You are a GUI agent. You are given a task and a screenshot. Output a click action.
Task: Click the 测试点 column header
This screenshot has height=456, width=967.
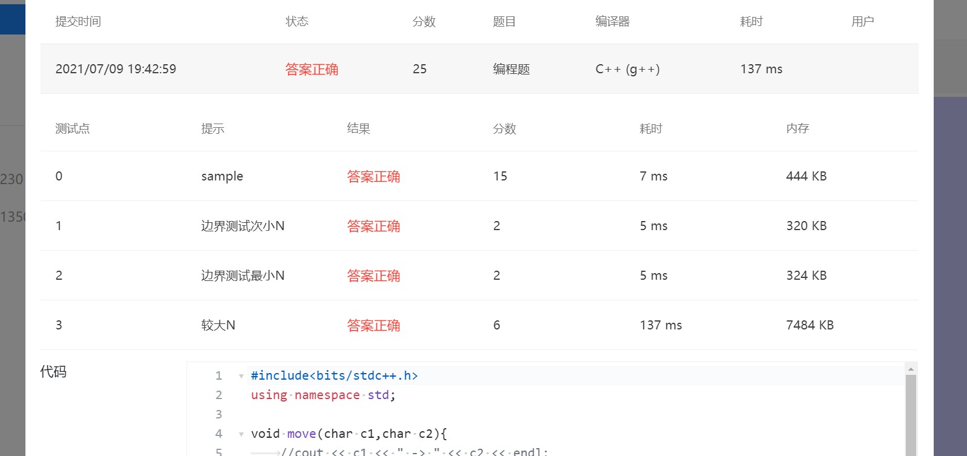(x=73, y=128)
